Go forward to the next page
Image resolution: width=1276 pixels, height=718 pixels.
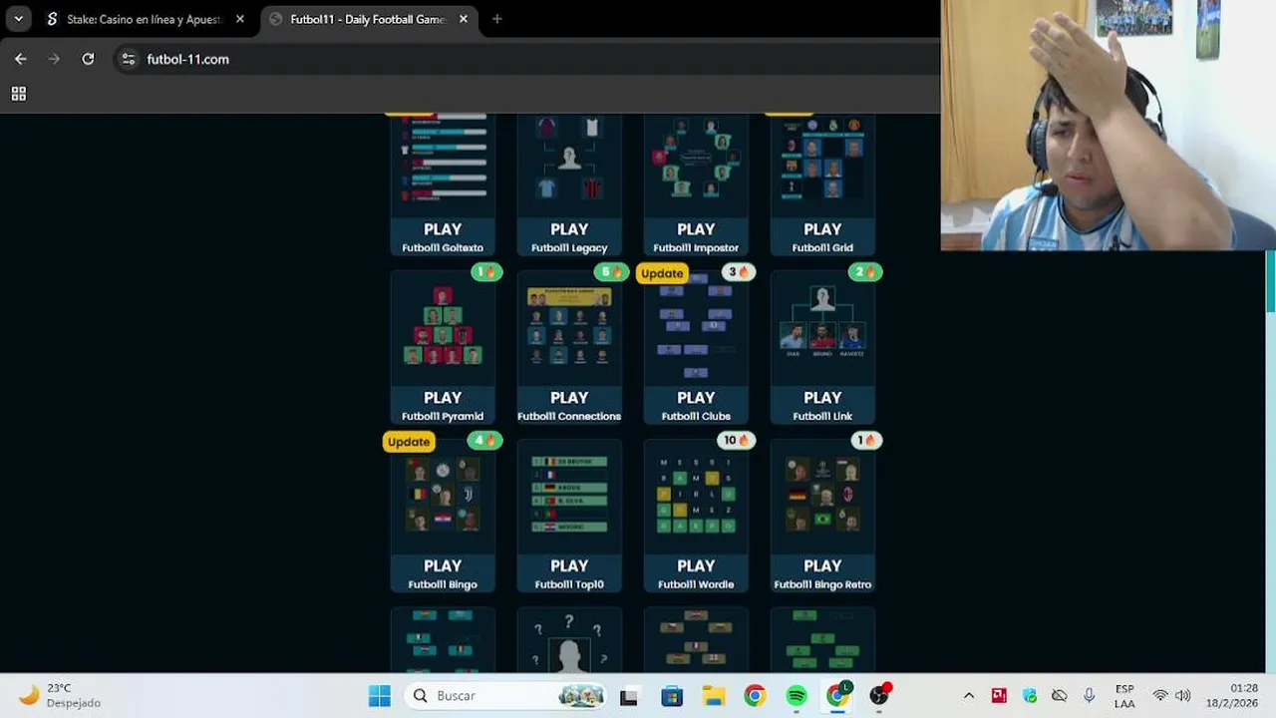[x=54, y=59]
